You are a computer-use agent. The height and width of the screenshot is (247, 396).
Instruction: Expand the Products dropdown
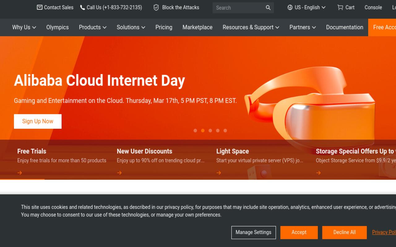tap(93, 27)
